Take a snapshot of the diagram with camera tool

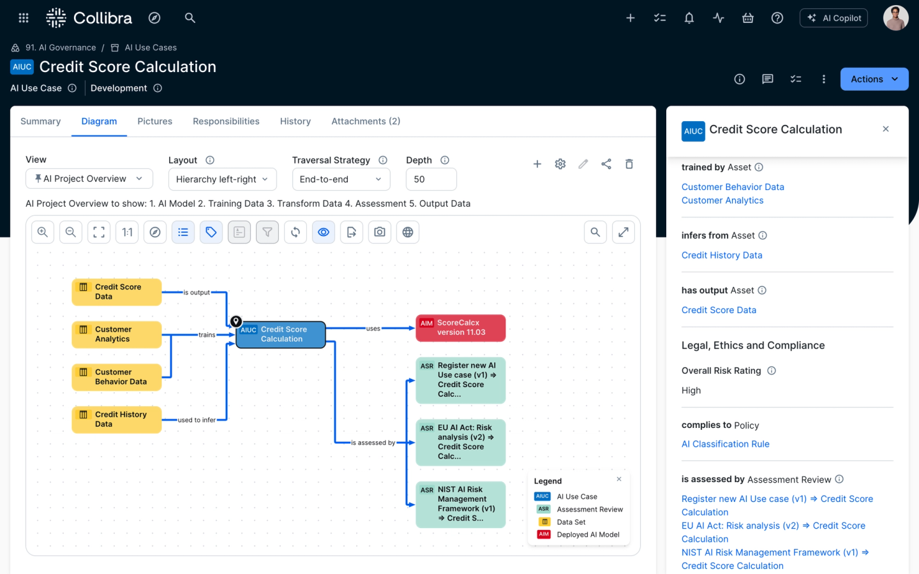(x=380, y=232)
